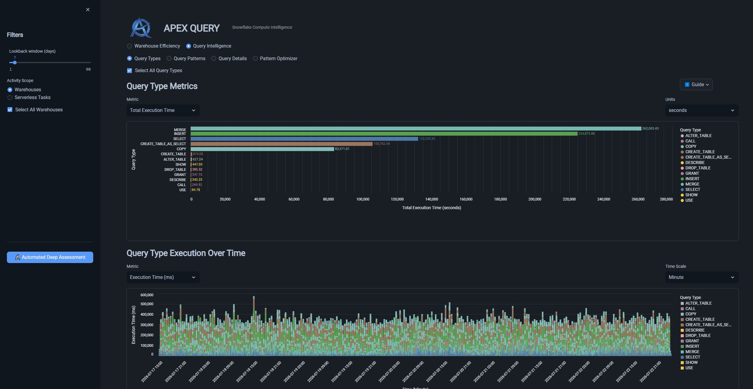Click SHOW legend square in Execution Over Time
753x389 pixels.
(682, 363)
